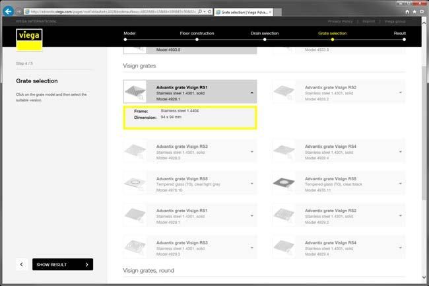Click the browser address bar URL

(x=113, y=12)
